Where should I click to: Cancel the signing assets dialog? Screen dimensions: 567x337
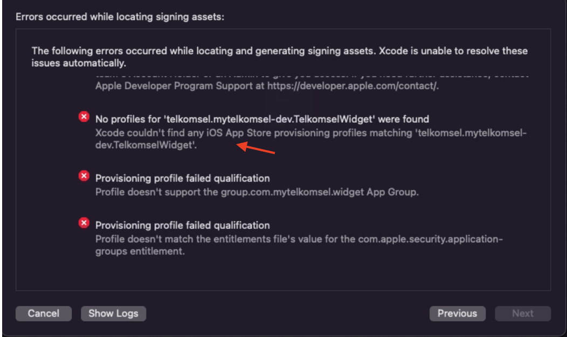(x=43, y=313)
